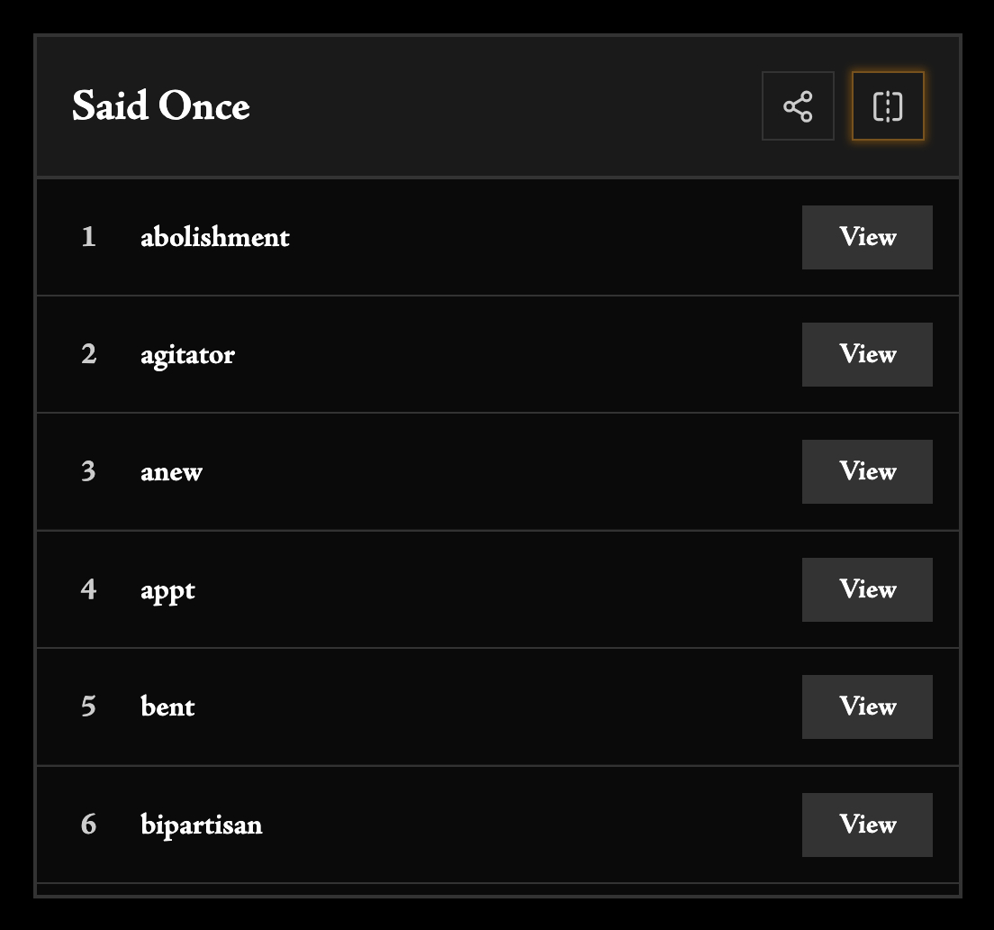Click the word anew

(x=171, y=471)
